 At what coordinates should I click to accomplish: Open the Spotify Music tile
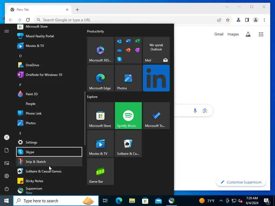(128, 116)
